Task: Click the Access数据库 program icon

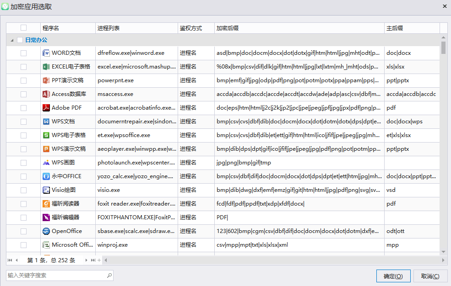Action: tap(46, 94)
